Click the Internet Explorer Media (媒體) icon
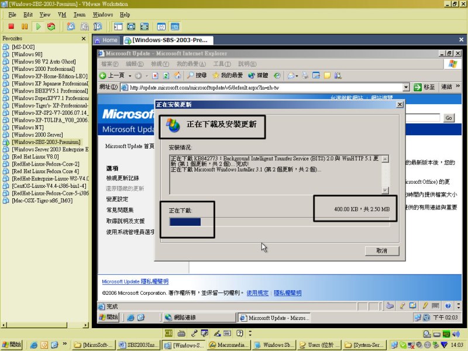468x351 pixels. pos(252,75)
